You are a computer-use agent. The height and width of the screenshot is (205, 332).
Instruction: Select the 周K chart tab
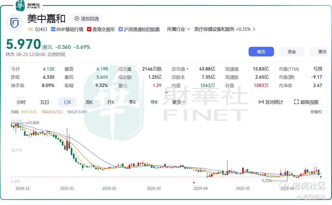[89, 102]
